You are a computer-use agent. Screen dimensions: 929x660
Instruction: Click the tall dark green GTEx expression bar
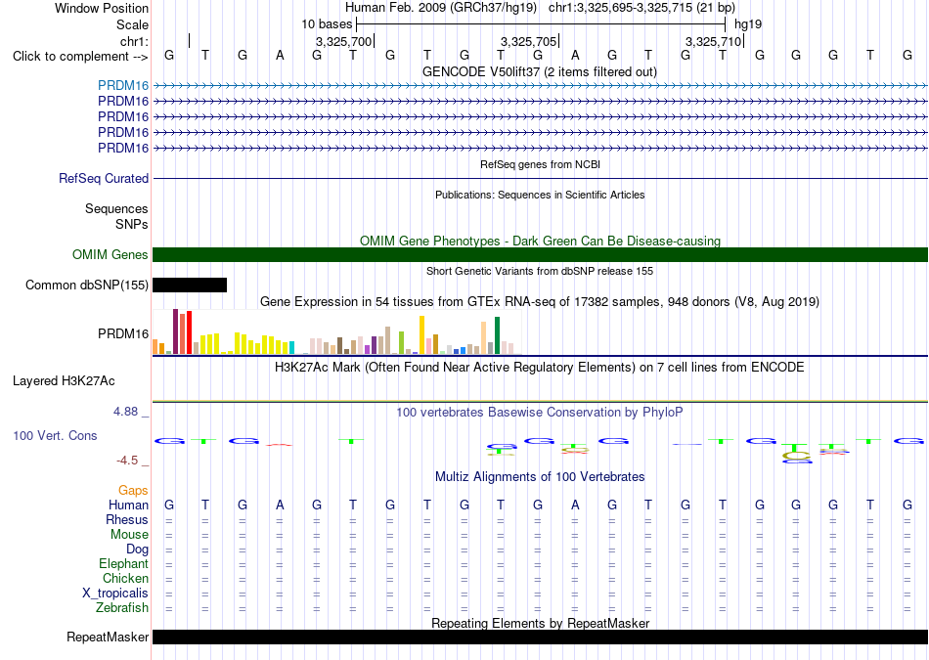pyautogui.click(x=497, y=335)
